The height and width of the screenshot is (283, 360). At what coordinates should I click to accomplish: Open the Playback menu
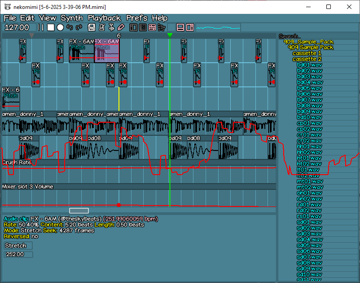point(104,18)
